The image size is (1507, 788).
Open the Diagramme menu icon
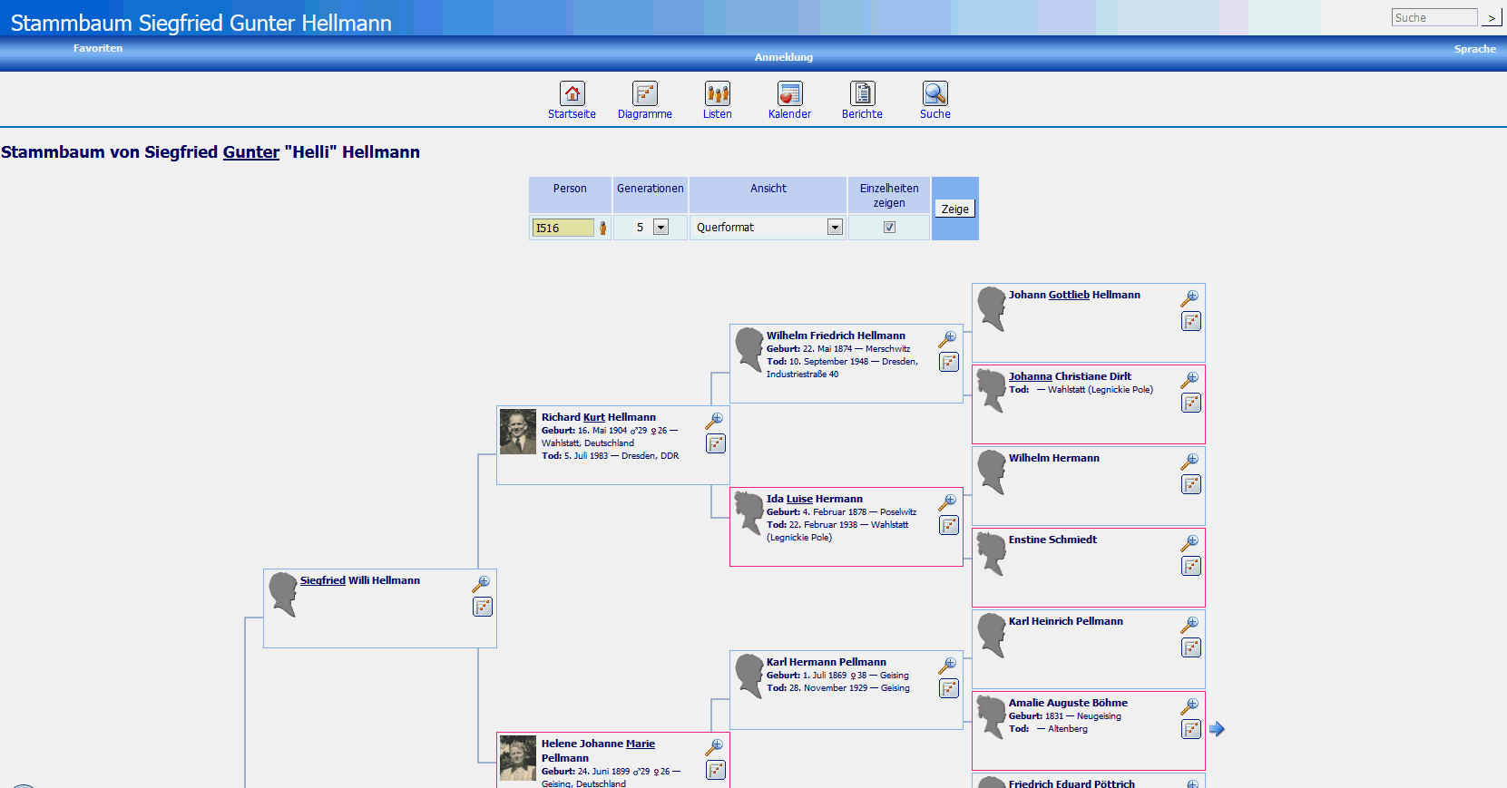click(x=644, y=93)
